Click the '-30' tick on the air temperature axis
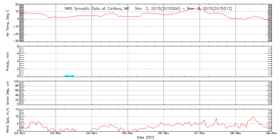280x140 pixels. [16, 41]
